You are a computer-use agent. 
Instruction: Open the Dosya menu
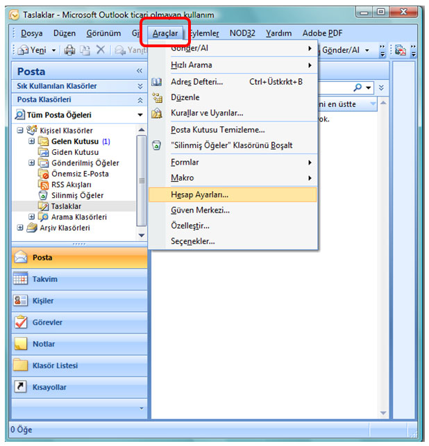click(x=31, y=33)
